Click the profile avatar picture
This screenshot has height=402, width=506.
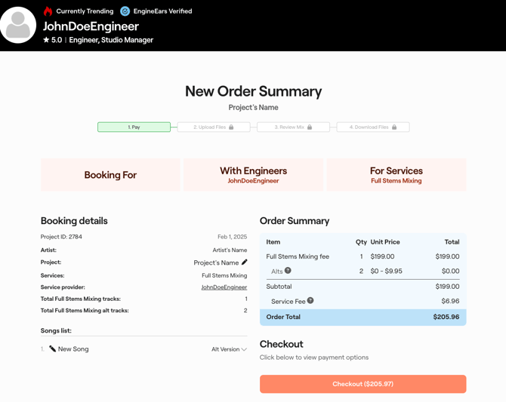[18, 26]
